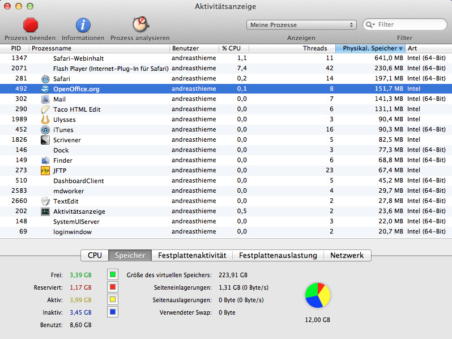The width and height of the screenshot is (452, 339).
Task: Select the mdworker process row
Action: (x=226, y=191)
